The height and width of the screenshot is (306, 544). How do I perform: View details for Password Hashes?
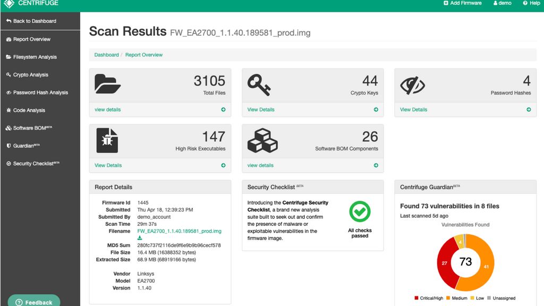[413, 109]
